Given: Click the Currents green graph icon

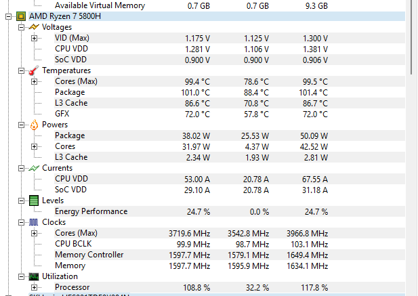Looking at the screenshot, I should (x=34, y=168).
